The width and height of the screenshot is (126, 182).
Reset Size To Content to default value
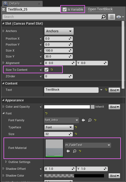pyautogui.click(x=52, y=70)
